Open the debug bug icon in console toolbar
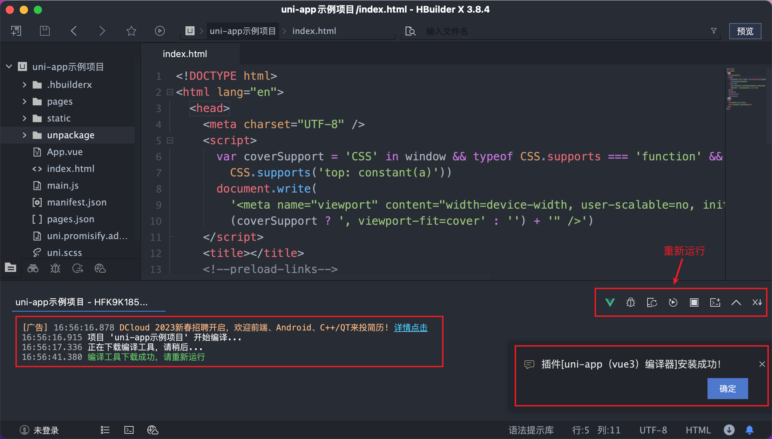 click(631, 302)
